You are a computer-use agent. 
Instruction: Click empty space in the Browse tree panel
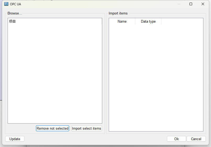click(55, 74)
